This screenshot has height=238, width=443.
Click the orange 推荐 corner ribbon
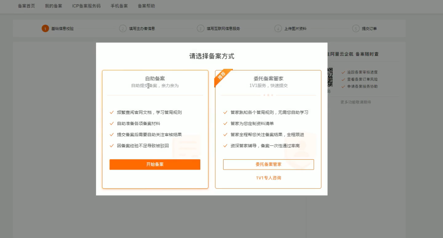[222, 77]
